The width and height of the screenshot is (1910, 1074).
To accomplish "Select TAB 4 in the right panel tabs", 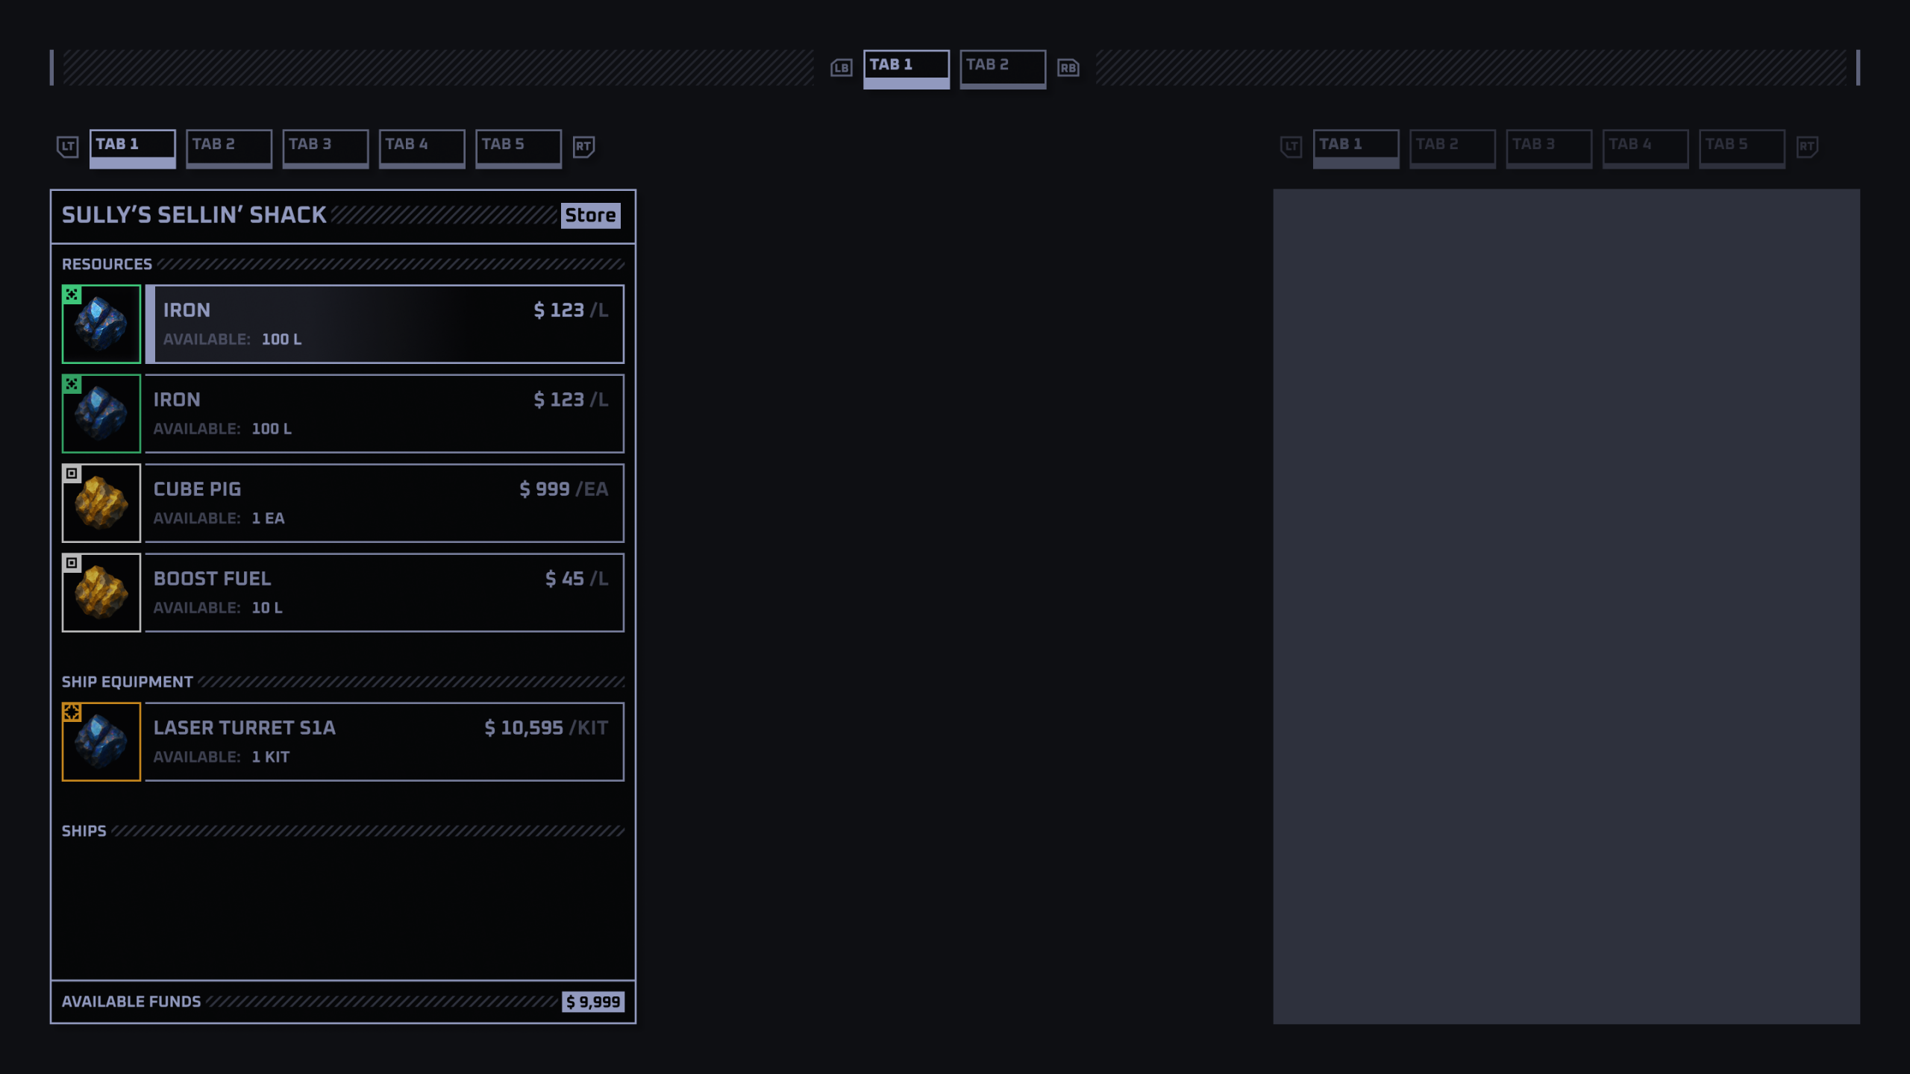I will point(1644,147).
